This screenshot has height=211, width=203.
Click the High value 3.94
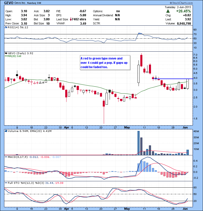[x=24, y=15]
